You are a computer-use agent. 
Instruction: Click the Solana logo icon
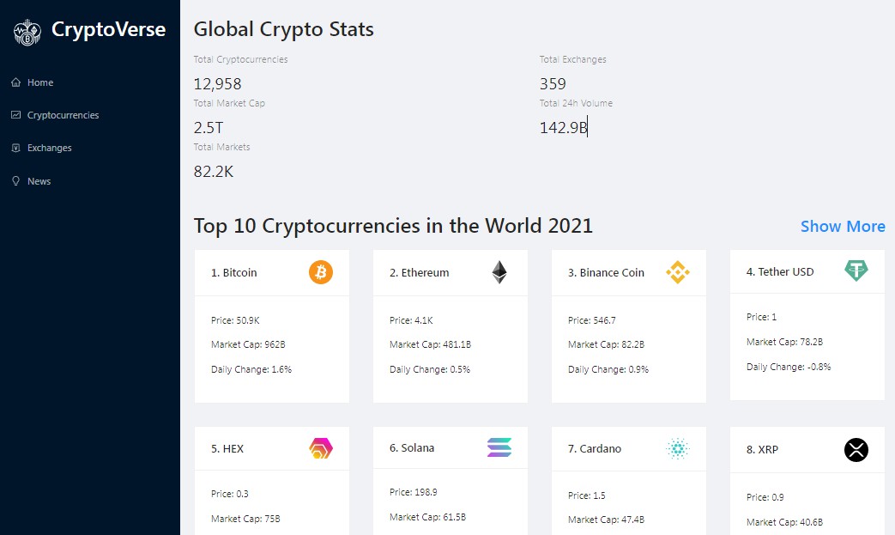[499, 447]
